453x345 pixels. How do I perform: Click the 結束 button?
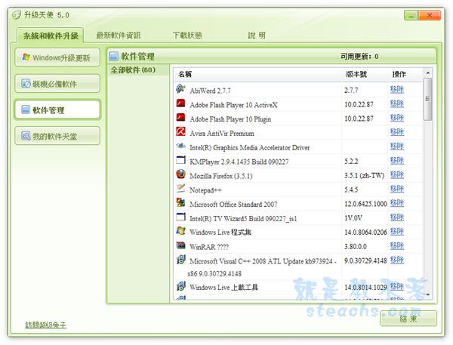click(408, 319)
